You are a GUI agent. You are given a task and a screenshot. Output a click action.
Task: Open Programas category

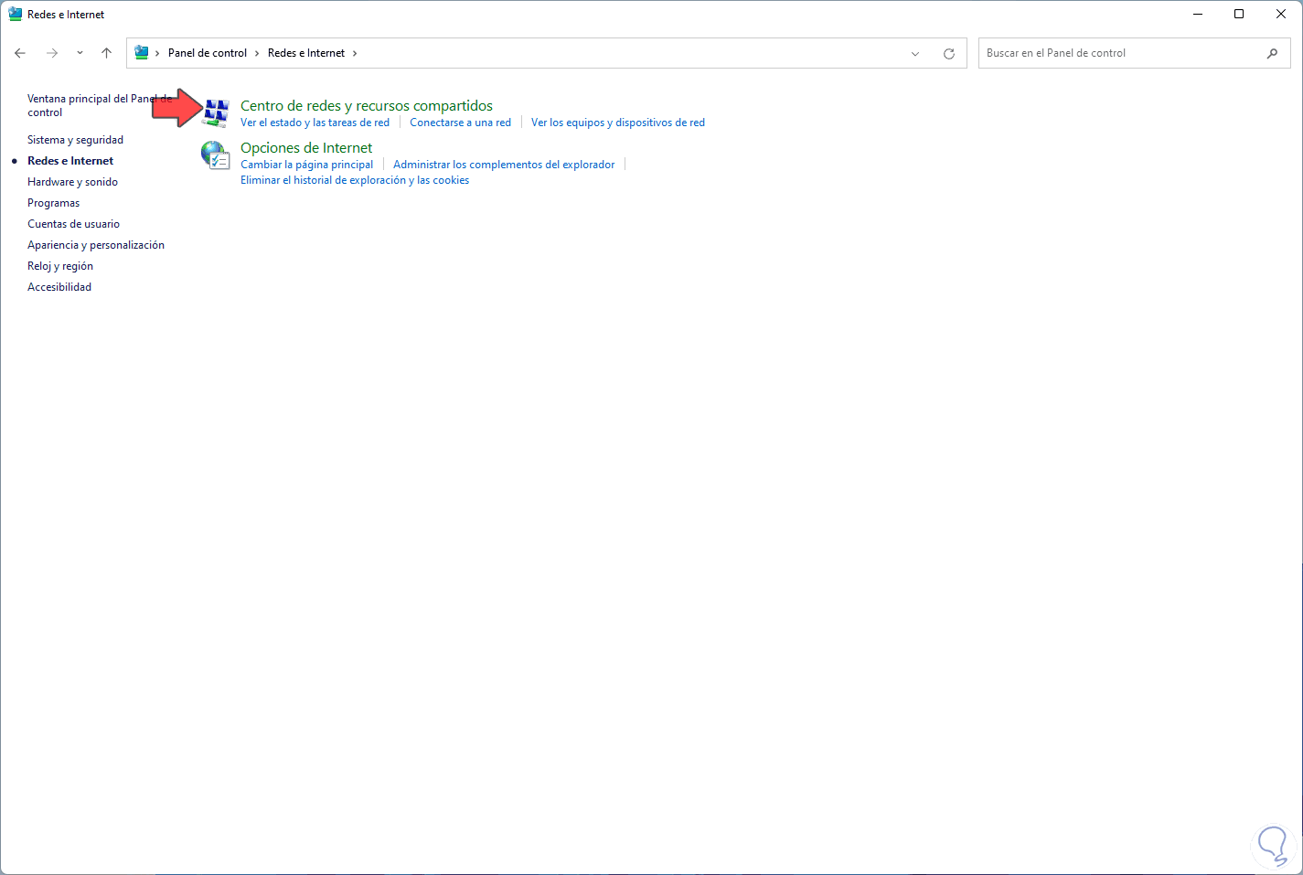click(53, 203)
